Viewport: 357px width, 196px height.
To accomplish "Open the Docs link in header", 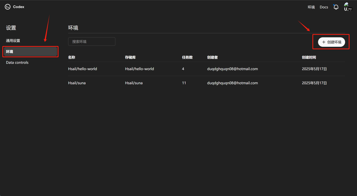I will point(324,7).
